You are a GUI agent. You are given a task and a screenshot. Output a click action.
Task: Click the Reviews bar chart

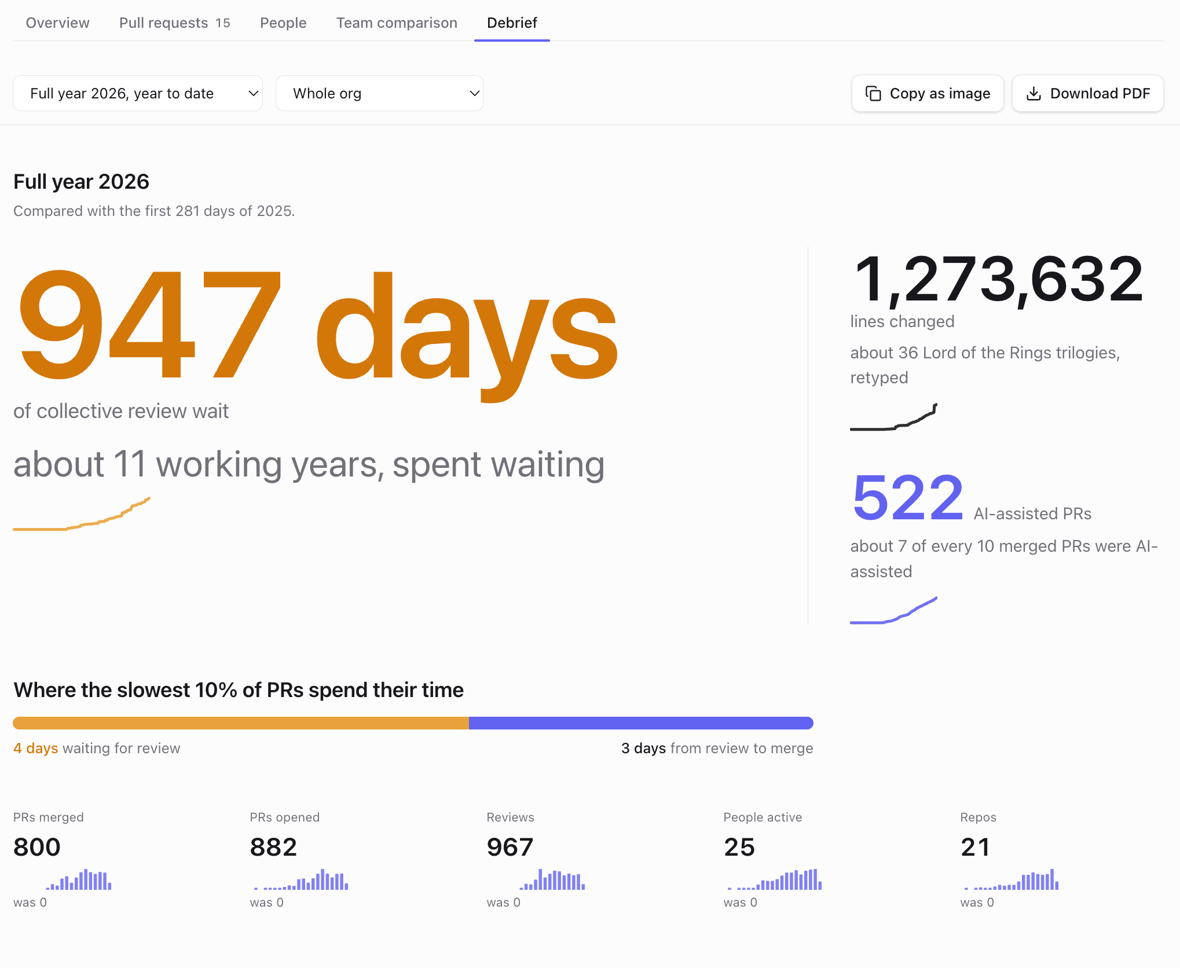552,879
